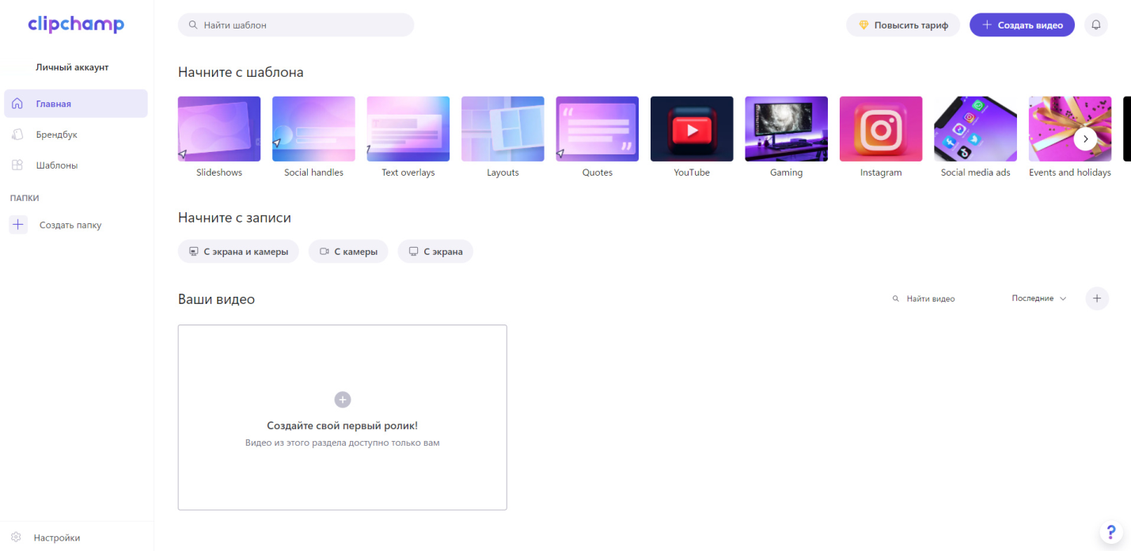The width and height of the screenshot is (1131, 551).
Task: Open the Шаблоны section
Action: tap(76, 165)
